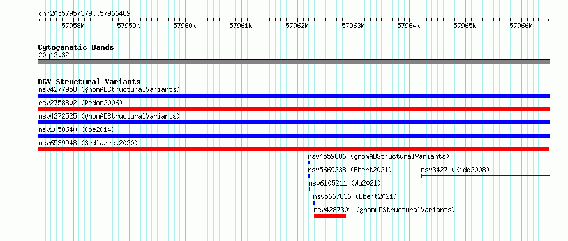The height and width of the screenshot is (241, 568).
Task: Click the 57965k ruler tick label
Action: point(465,26)
